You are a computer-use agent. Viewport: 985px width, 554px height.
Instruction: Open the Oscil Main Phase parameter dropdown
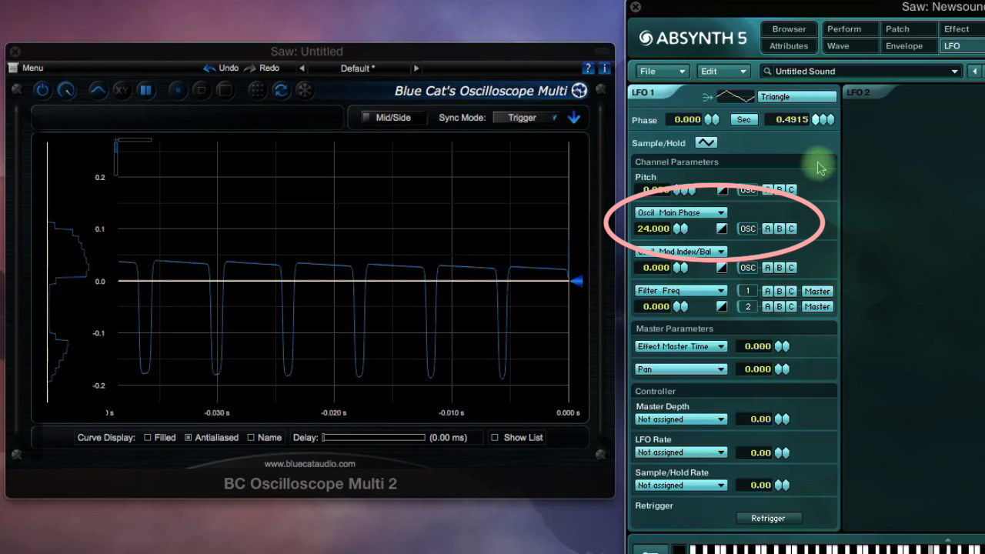[x=680, y=212]
